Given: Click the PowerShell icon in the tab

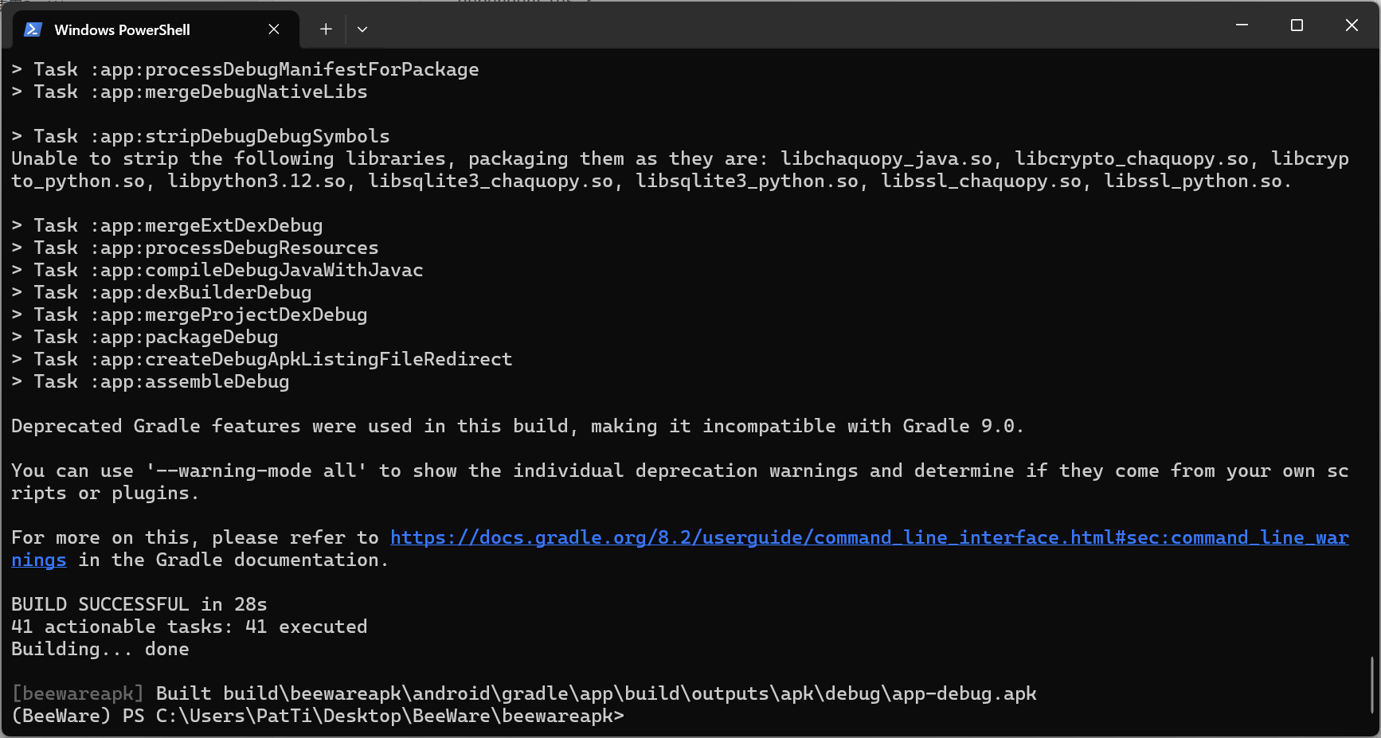Looking at the screenshot, I should pyautogui.click(x=33, y=29).
